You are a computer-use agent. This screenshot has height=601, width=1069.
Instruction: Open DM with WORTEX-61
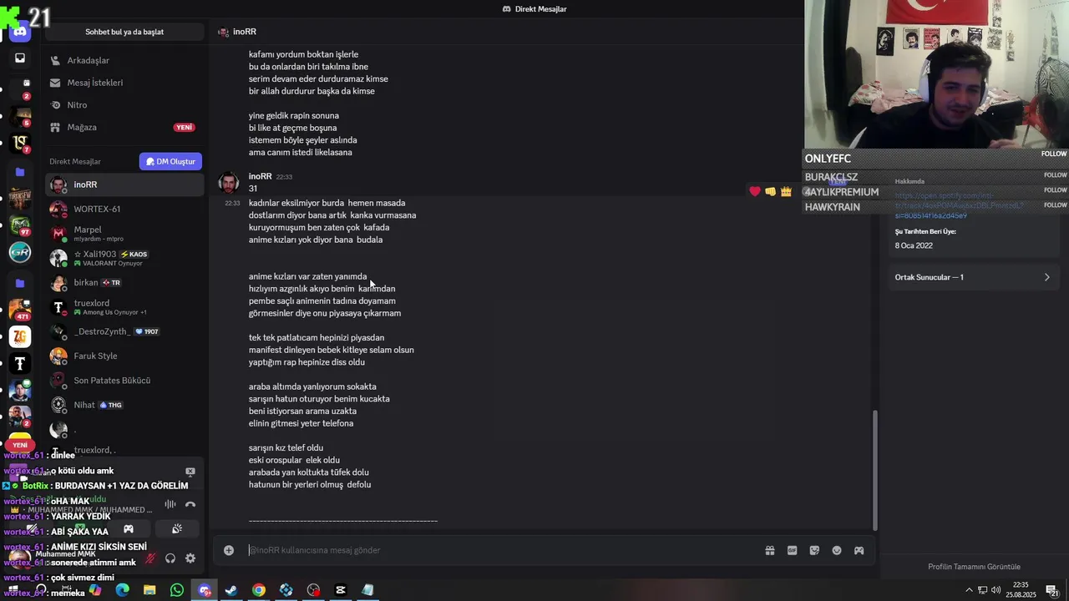coord(125,209)
